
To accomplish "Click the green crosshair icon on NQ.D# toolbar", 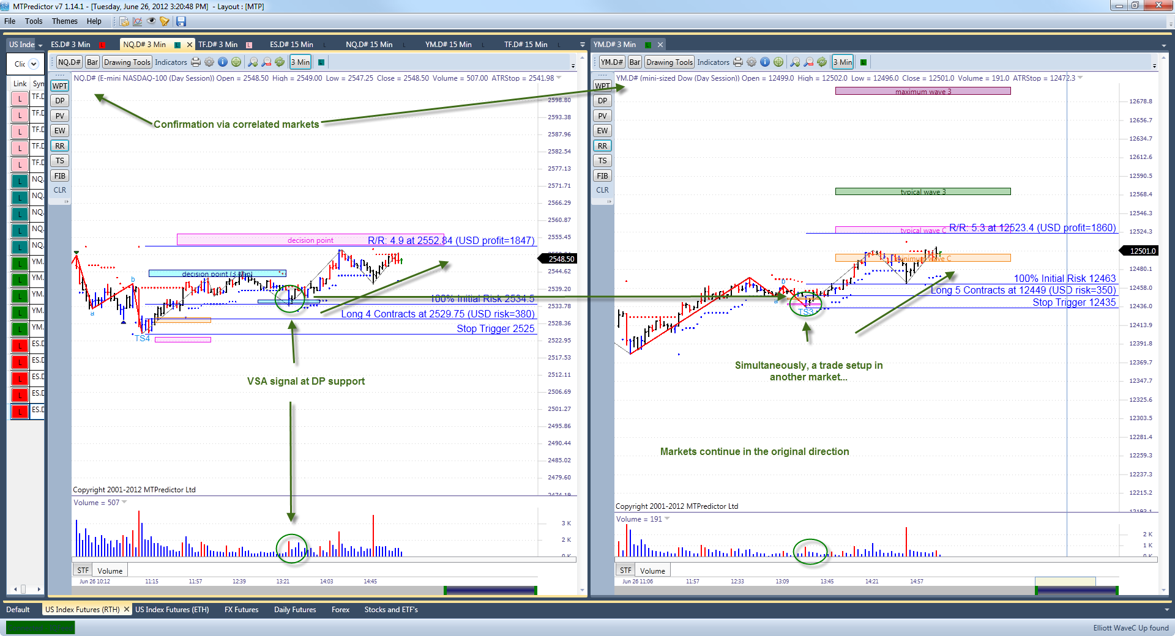I will coord(236,62).
